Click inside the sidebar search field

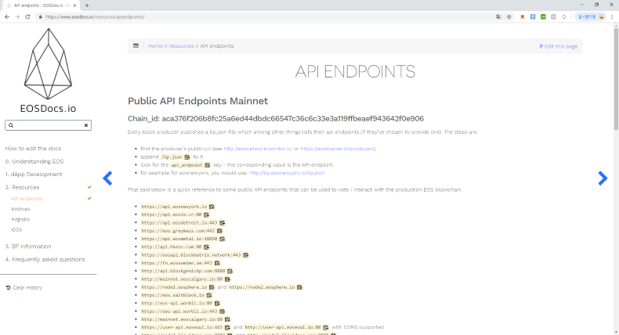tap(48, 125)
